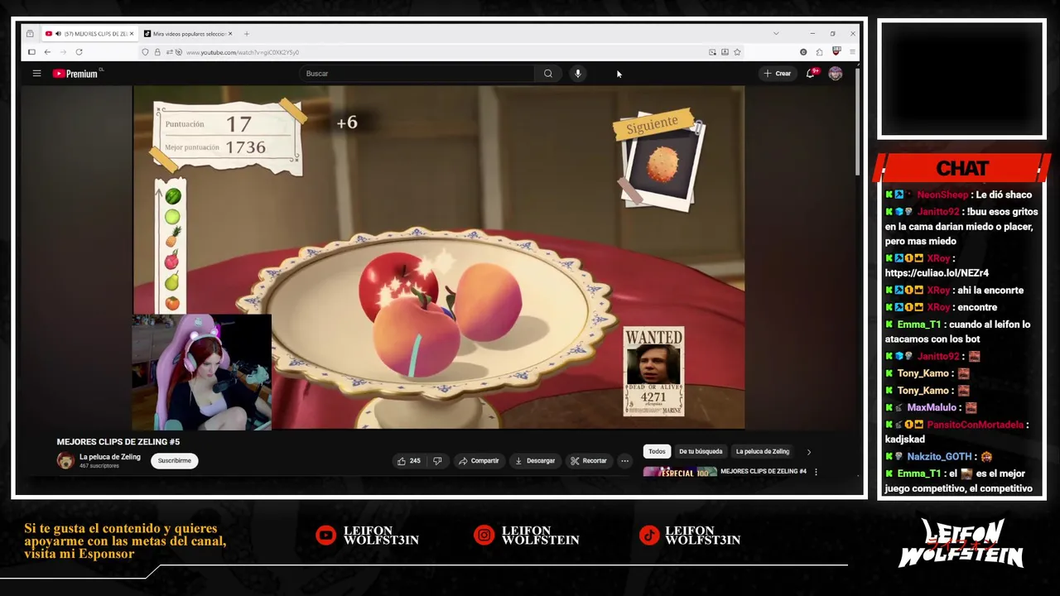
Task: Focus the Buscar search field
Action: (x=417, y=74)
